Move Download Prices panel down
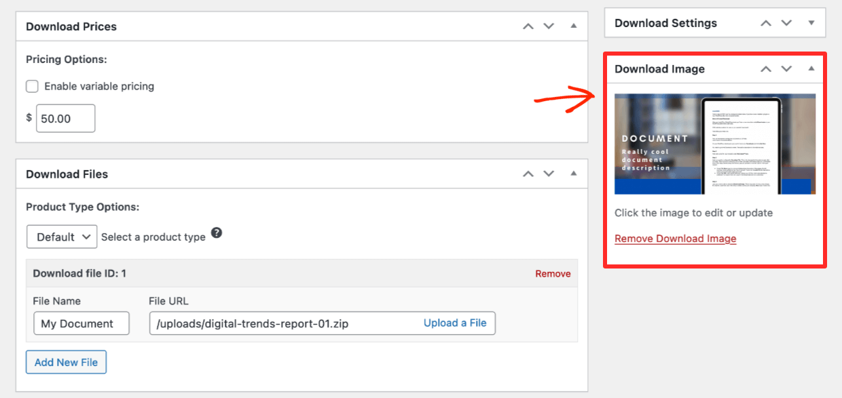 point(549,26)
